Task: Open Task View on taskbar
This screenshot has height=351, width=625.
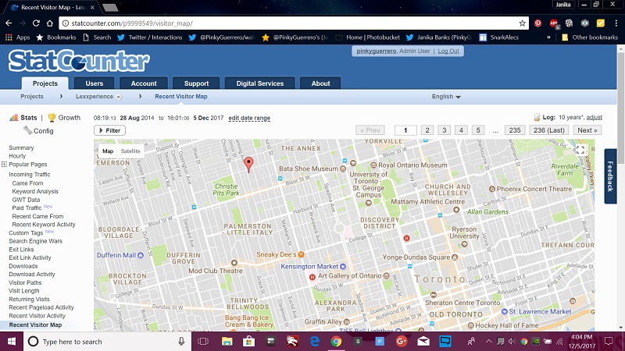Action: click(203, 341)
